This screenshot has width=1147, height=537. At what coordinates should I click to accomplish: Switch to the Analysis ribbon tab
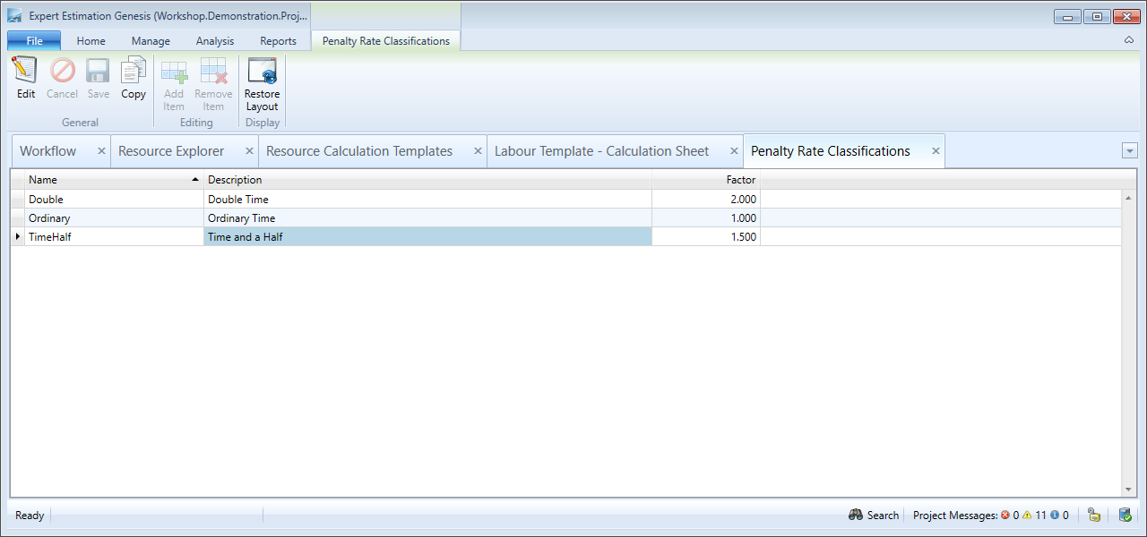click(x=215, y=41)
